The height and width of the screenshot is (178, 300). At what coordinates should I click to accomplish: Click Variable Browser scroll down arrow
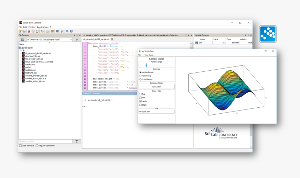[x=251, y=147]
